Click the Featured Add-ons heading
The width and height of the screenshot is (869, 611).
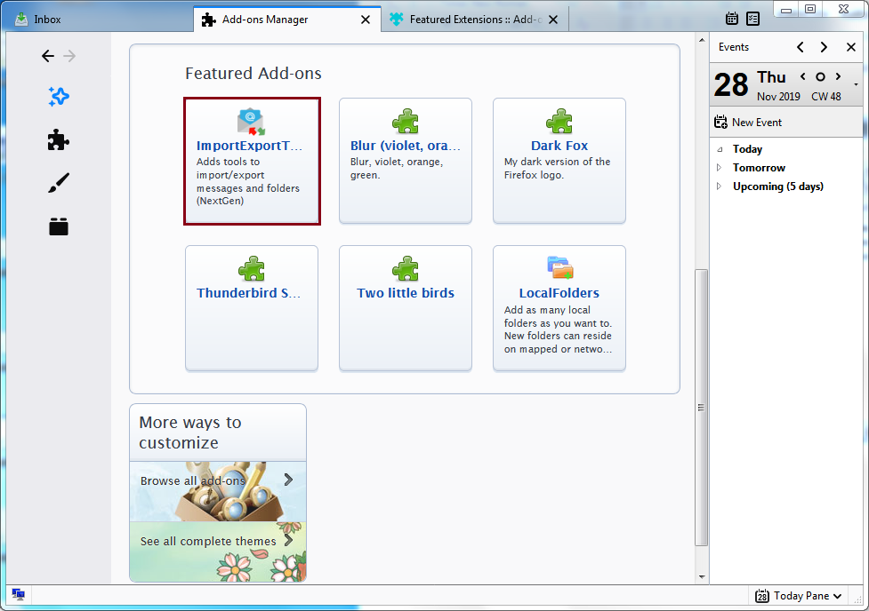(x=253, y=73)
